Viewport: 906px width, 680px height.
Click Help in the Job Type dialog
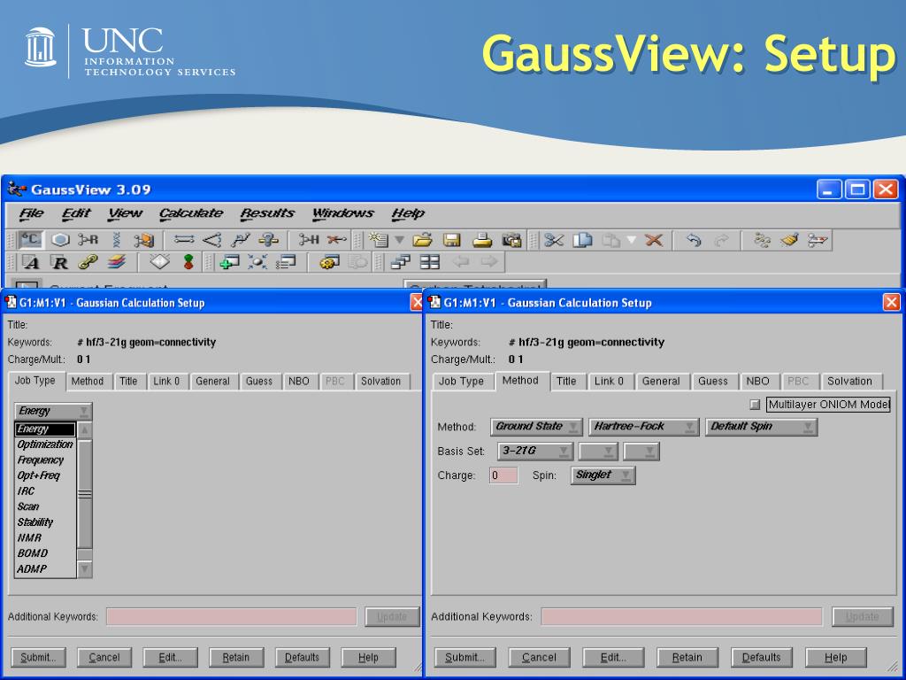point(368,658)
